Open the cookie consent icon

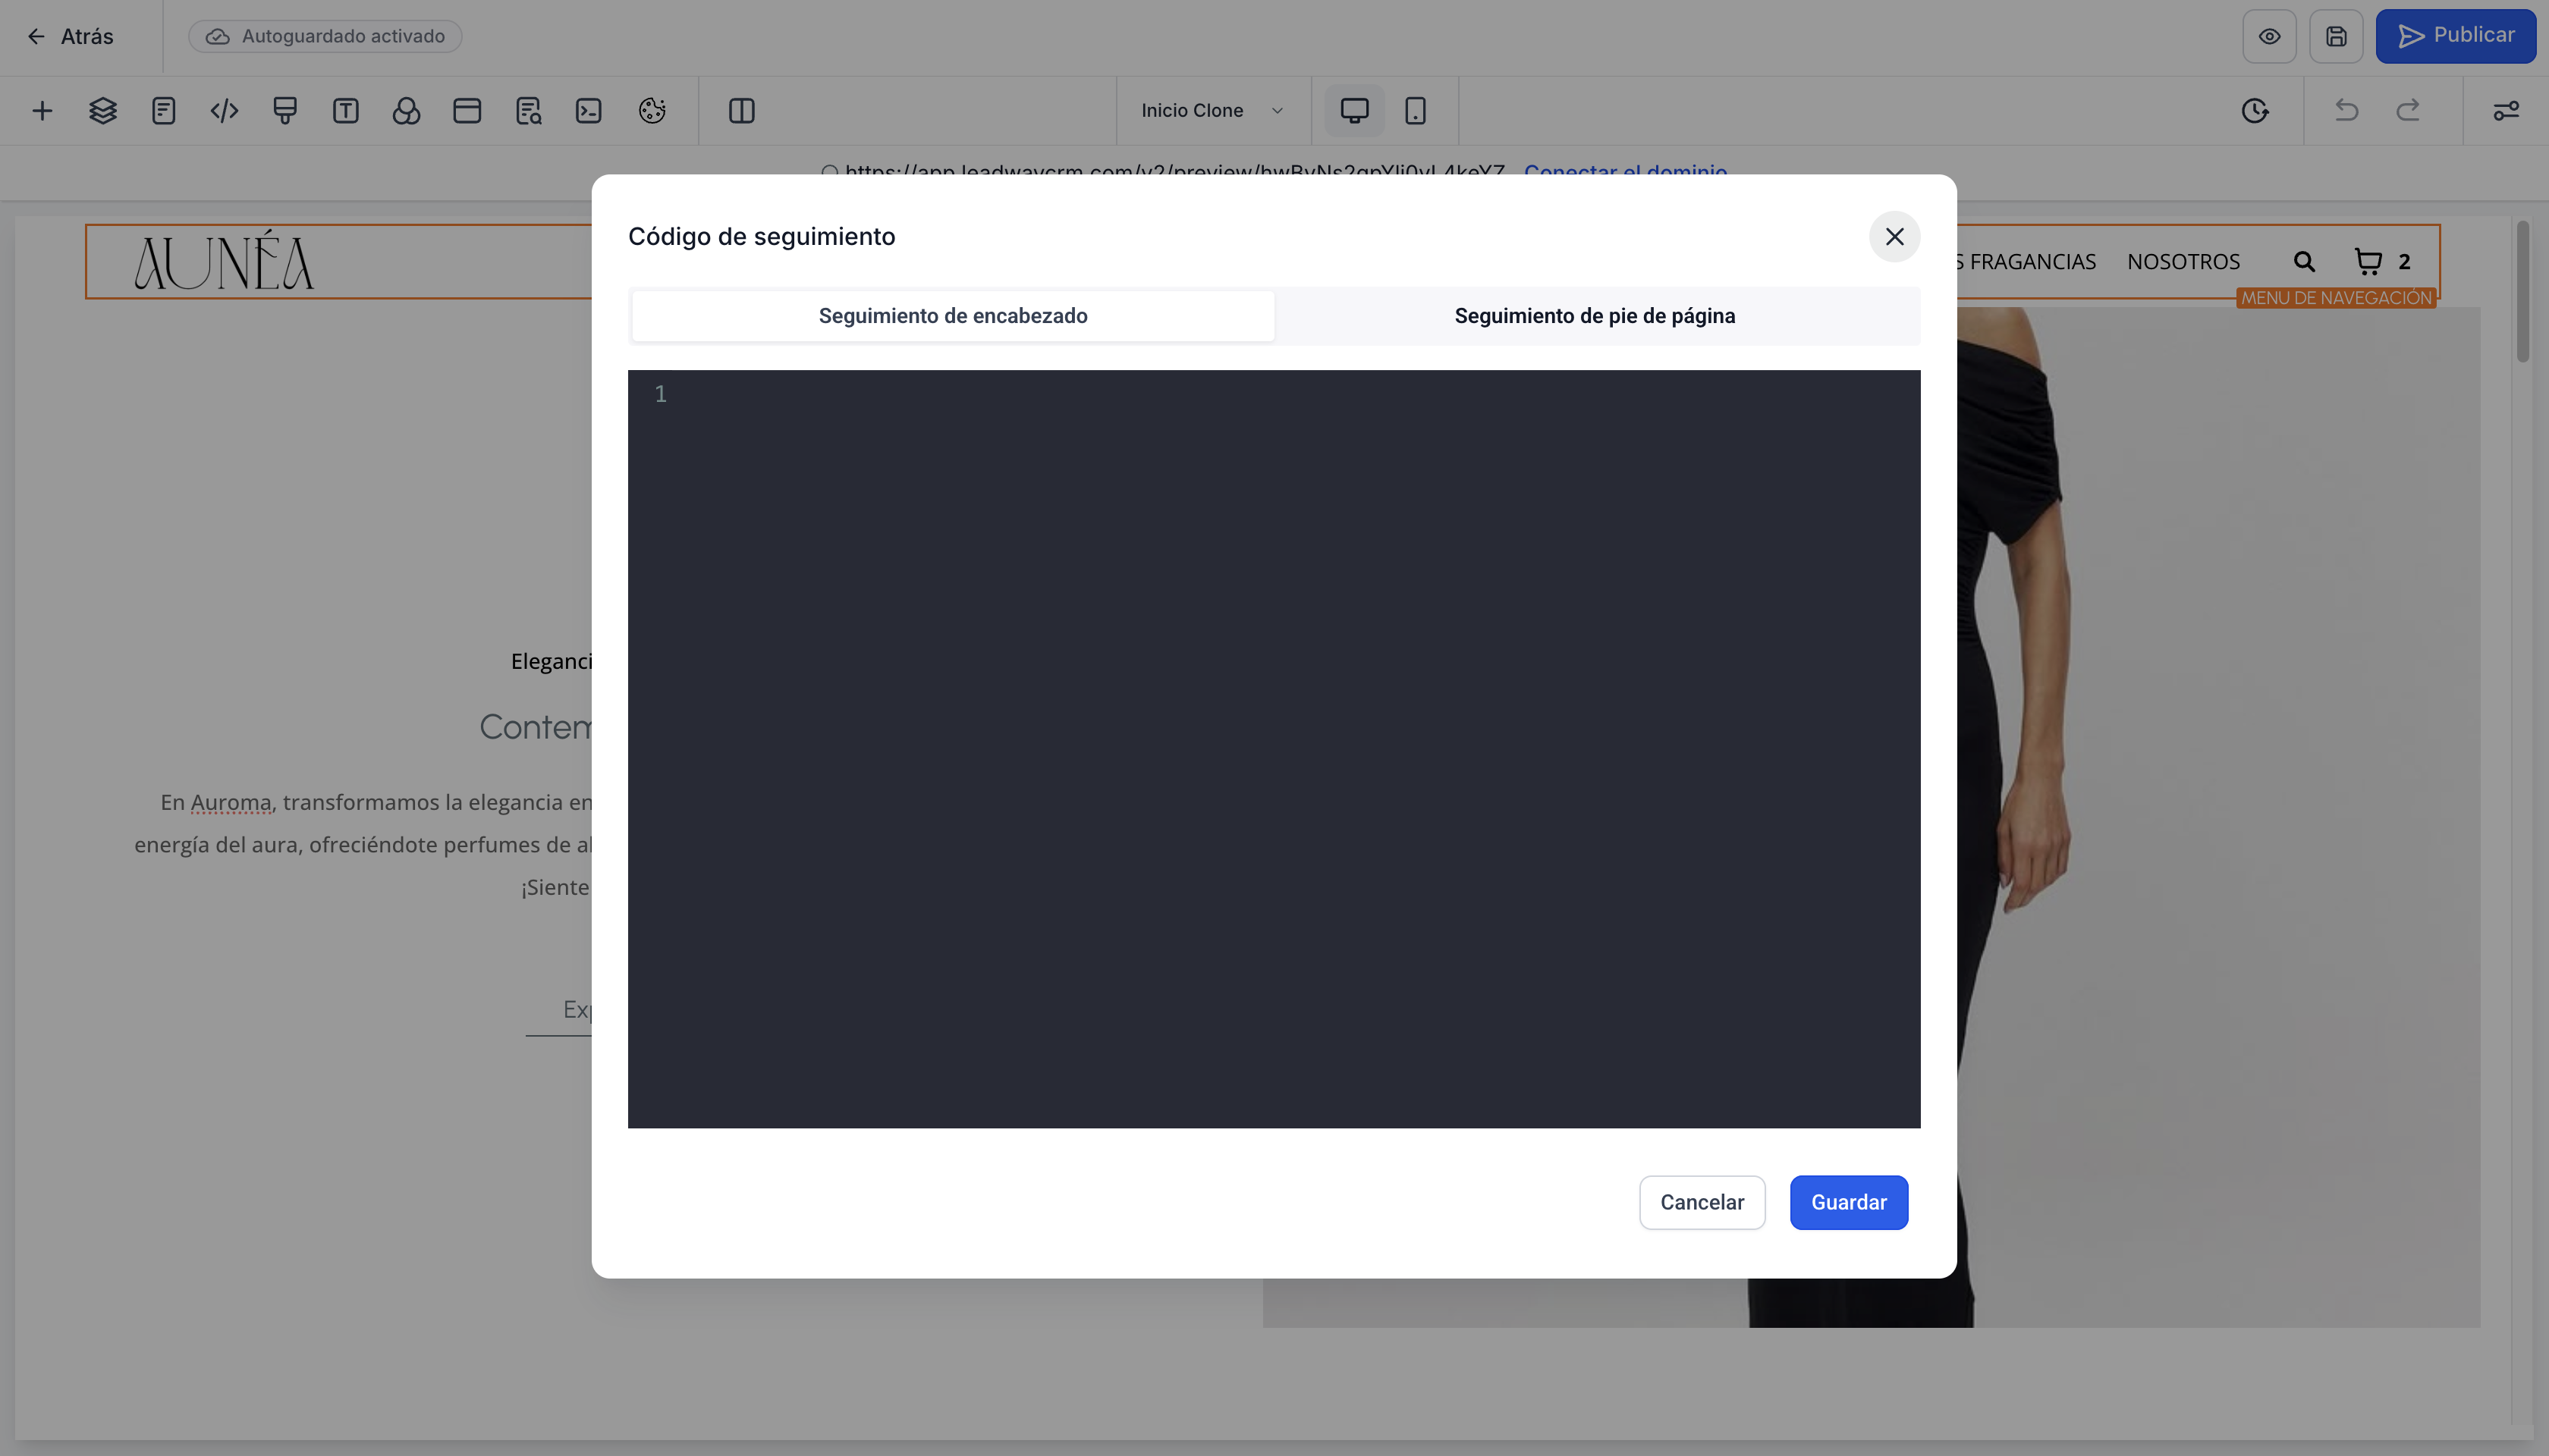(651, 110)
